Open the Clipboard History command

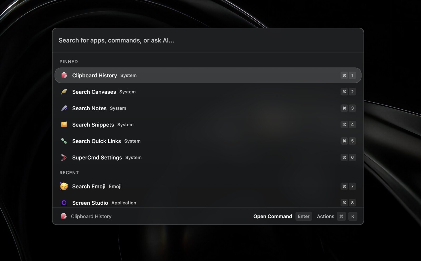tap(208, 75)
